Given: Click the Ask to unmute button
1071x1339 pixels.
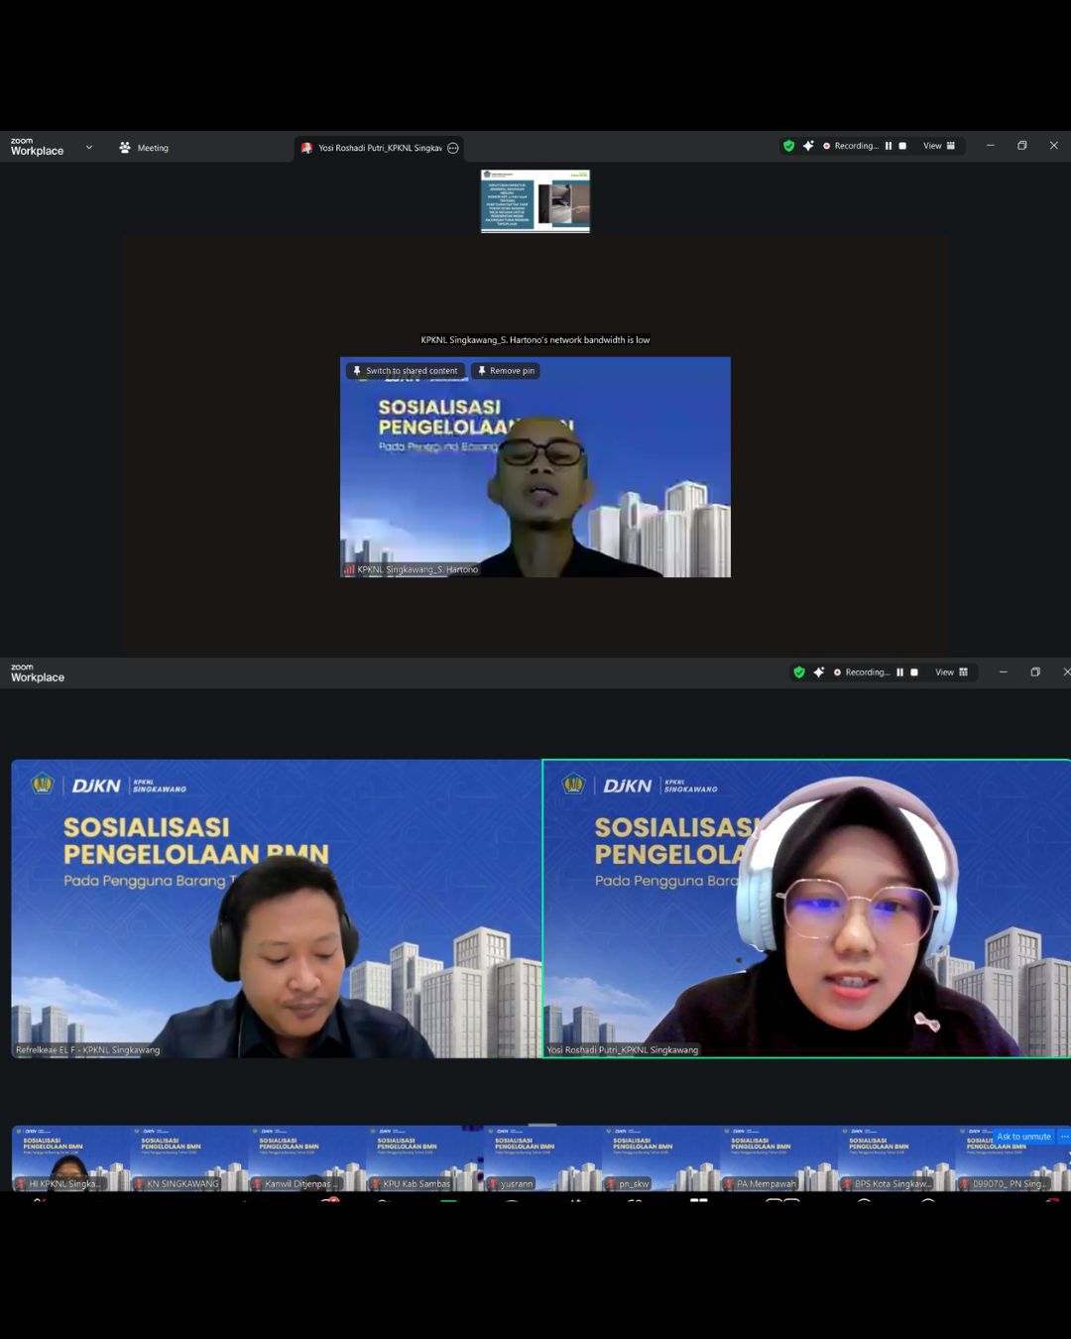Looking at the screenshot, I should click(x=1022, y=1137).
